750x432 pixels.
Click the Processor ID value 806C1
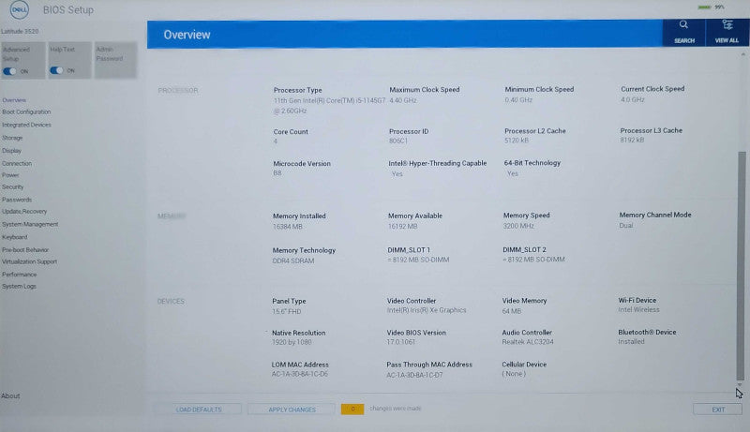click(397, 141)
